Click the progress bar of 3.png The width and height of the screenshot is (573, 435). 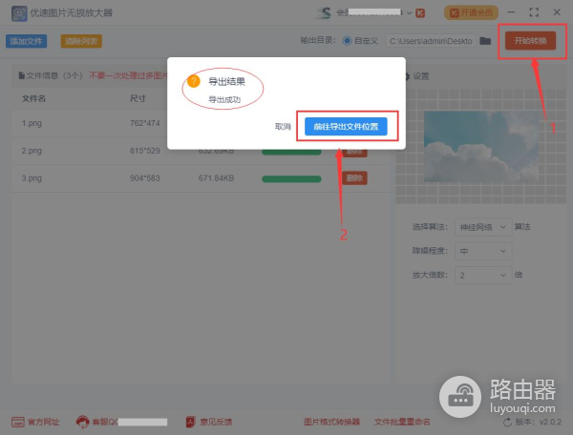pos(291,178)
